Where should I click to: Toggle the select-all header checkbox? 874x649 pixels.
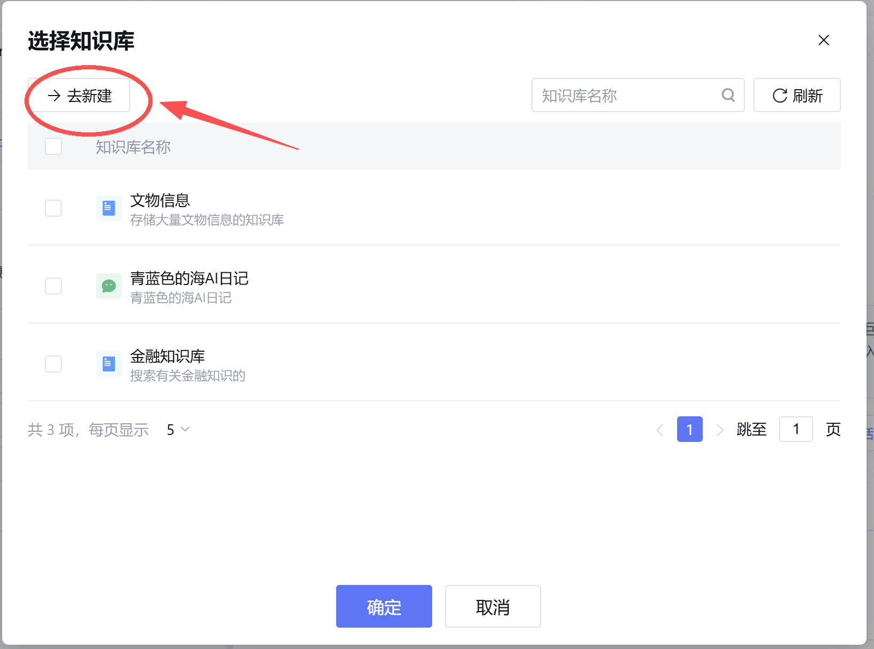pos(53,146)
